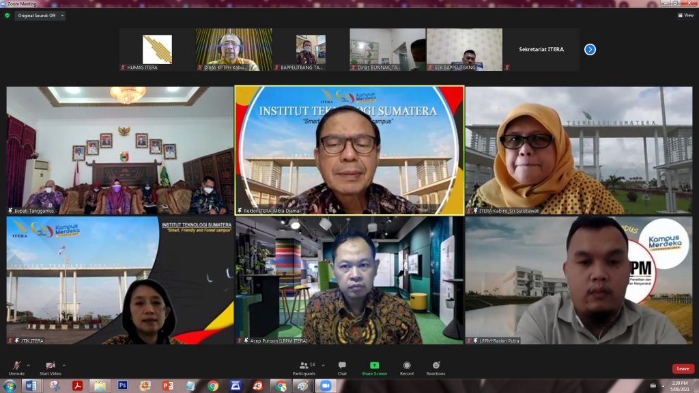This screenshot has height=393, width=699.
Task: Click the Bupati Tanggamus video tile
Action: (120, 151)
